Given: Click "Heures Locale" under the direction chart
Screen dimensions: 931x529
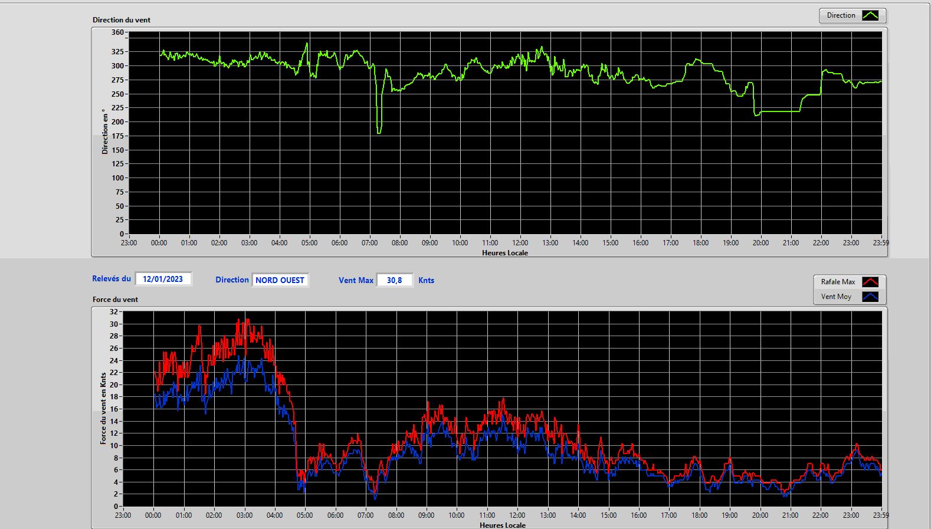Looking at the screenshot, I should (505, 252).
